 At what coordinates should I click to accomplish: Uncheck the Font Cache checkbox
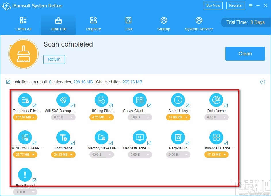tap(72, 143)
